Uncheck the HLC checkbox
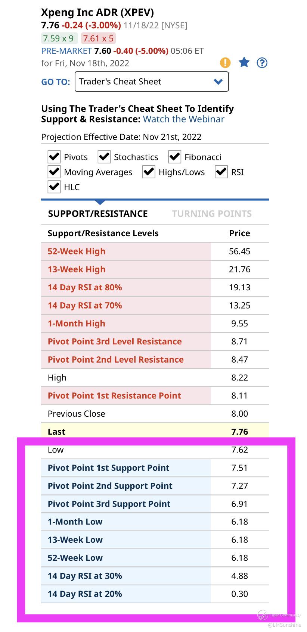 pos(54,187)
